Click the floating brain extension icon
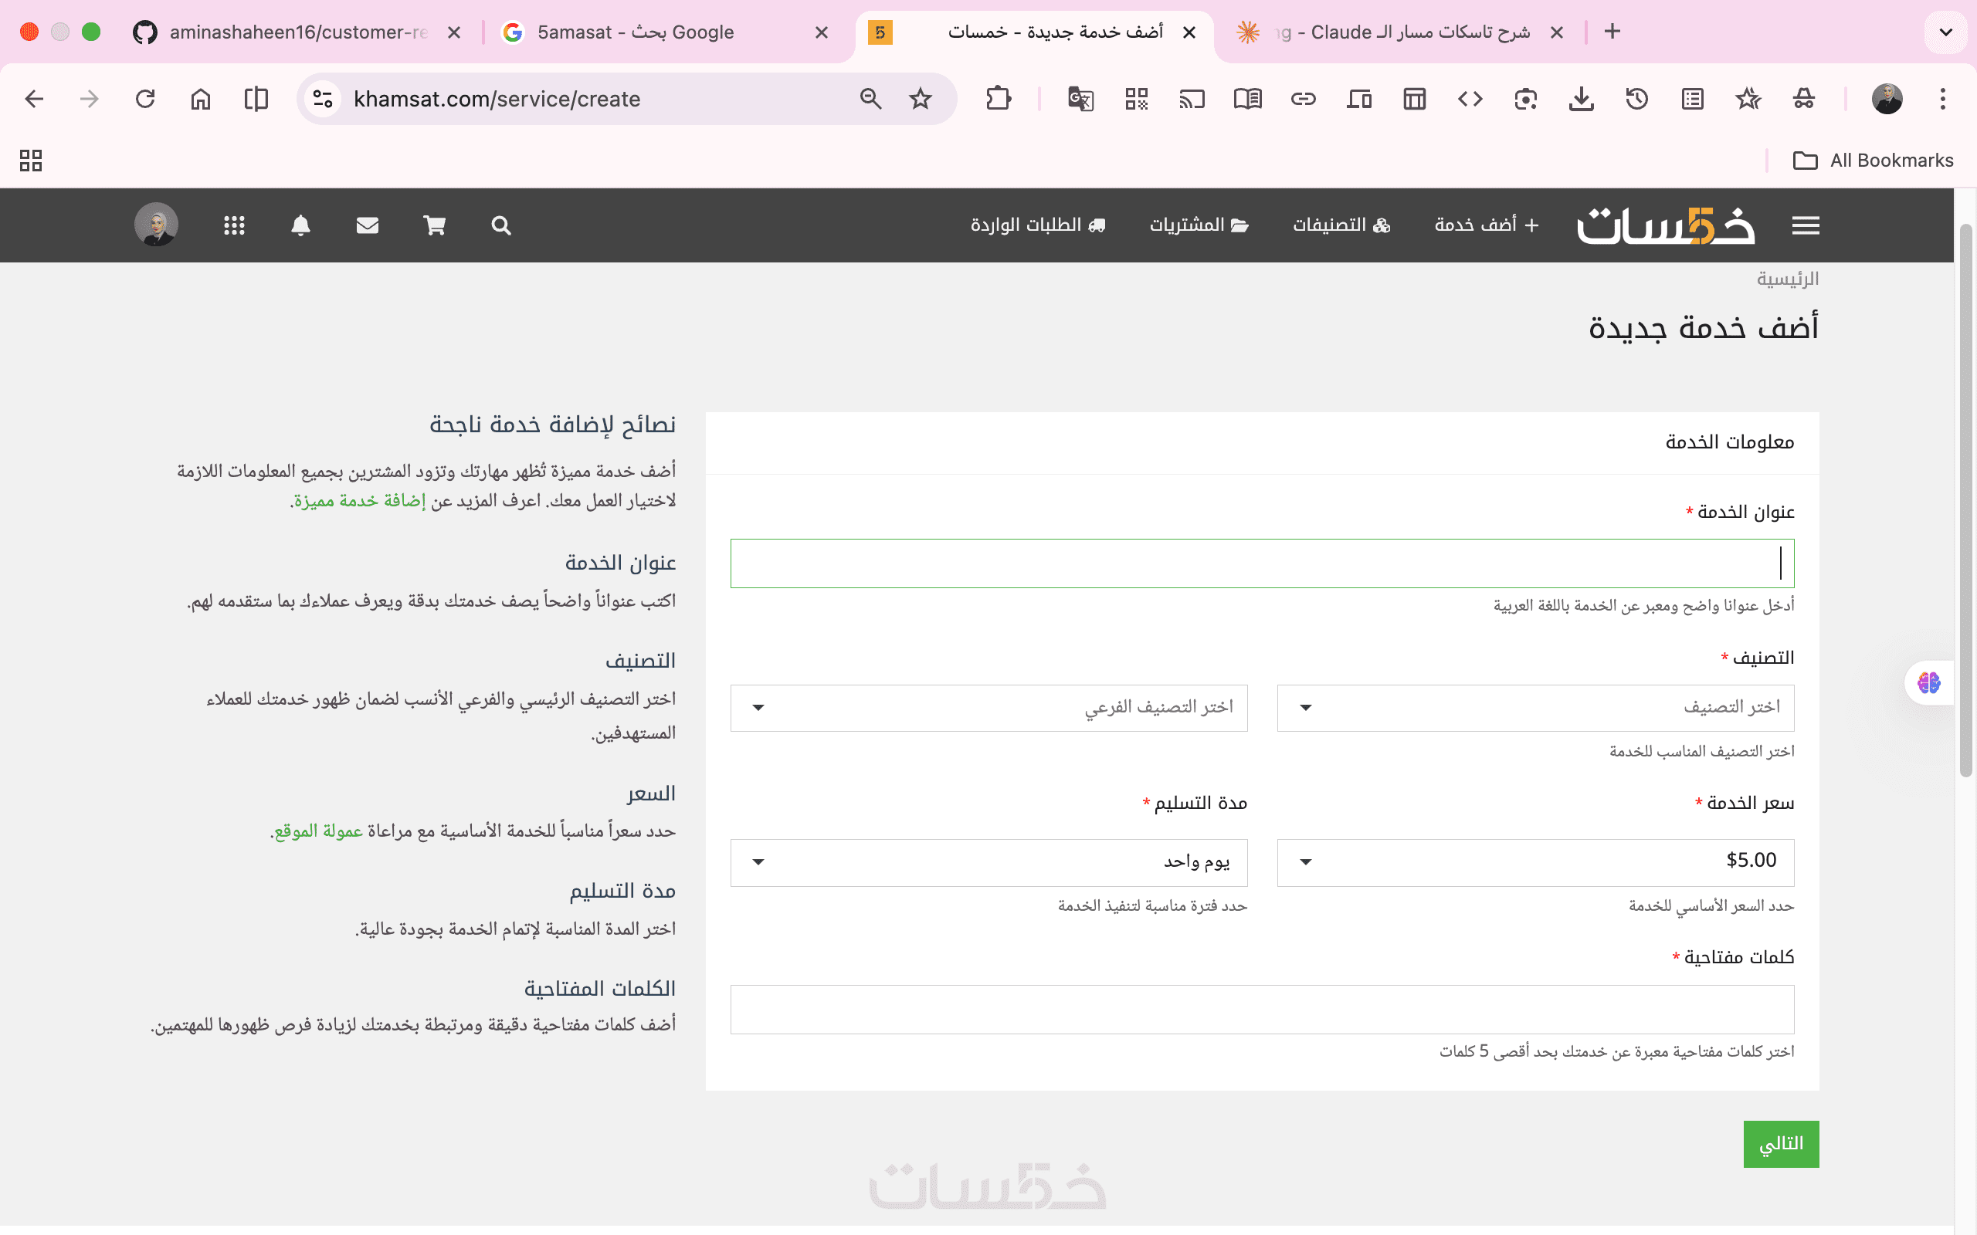The width and height of the screenshot is (1977, 1235). pos(1929,682)
